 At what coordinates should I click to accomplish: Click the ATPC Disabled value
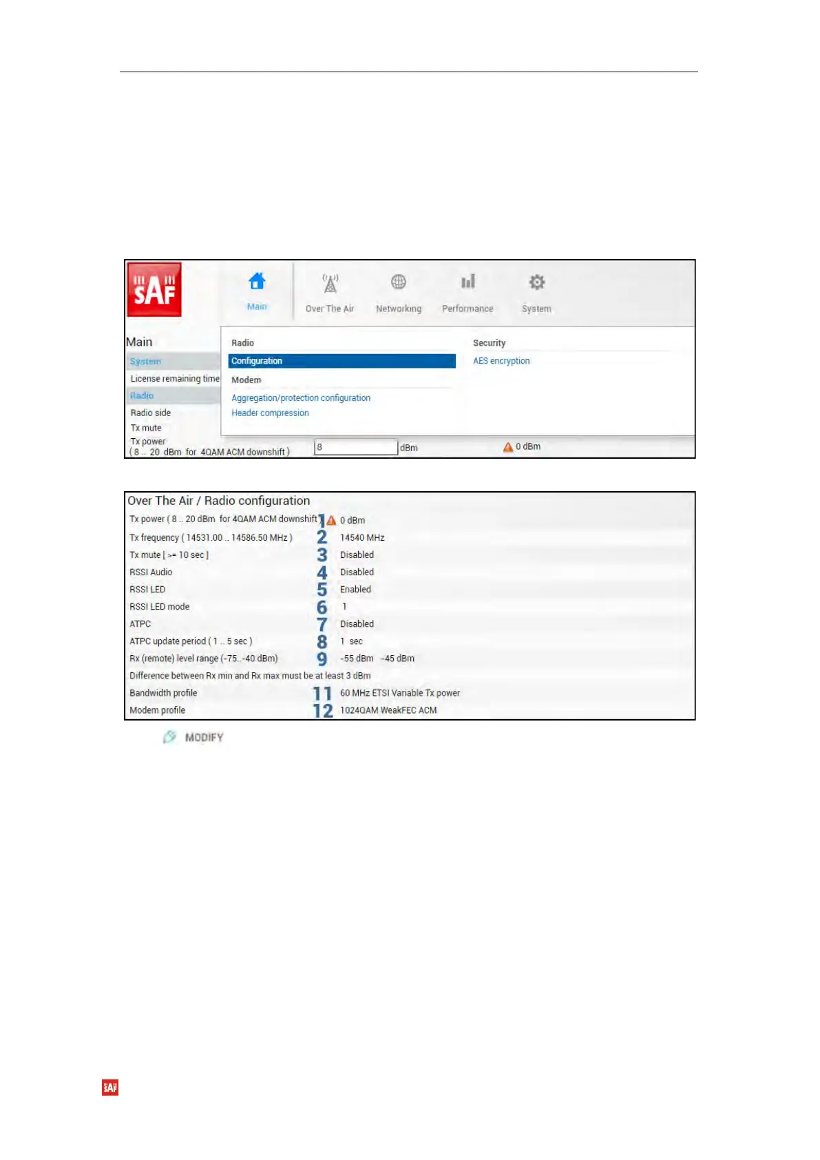pos(357,624)
